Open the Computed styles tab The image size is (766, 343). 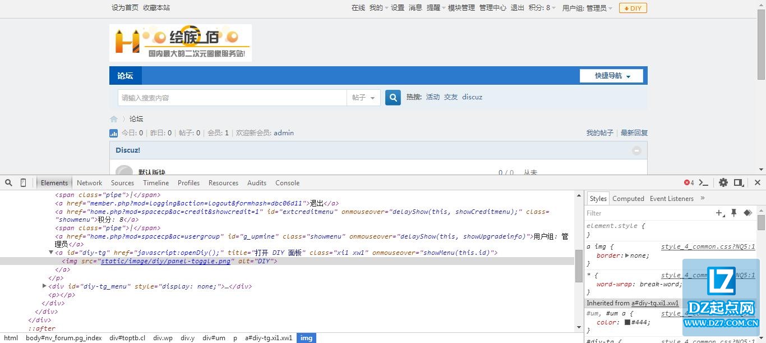(x=627, y=199)
